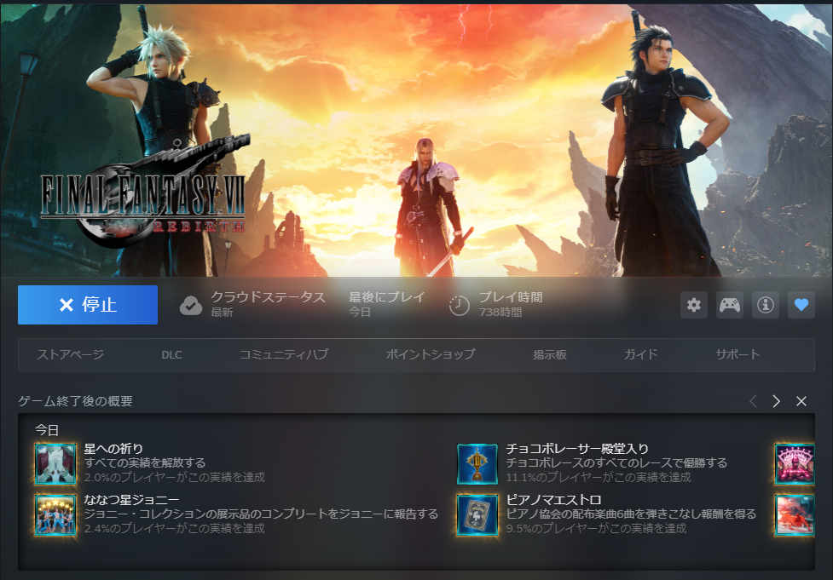Viewport: 833px width, 580px height.
Task: Click 最後にプレイ label
Action: (x=387, y=297)
